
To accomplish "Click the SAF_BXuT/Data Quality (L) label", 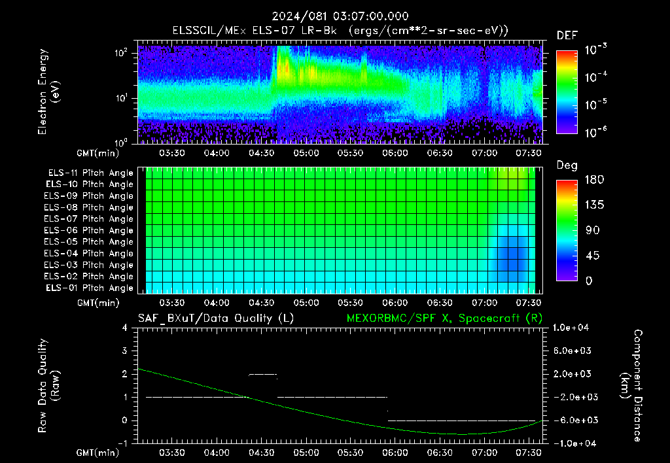I will pyautogui.click(x=216, y=318).
